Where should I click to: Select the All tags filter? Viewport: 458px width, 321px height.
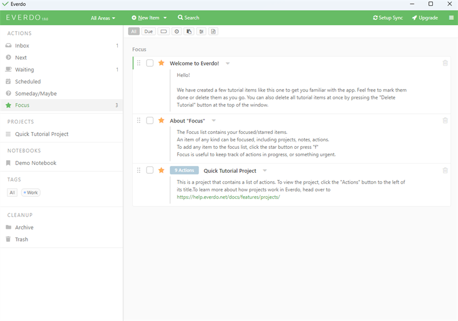(12, 193)
